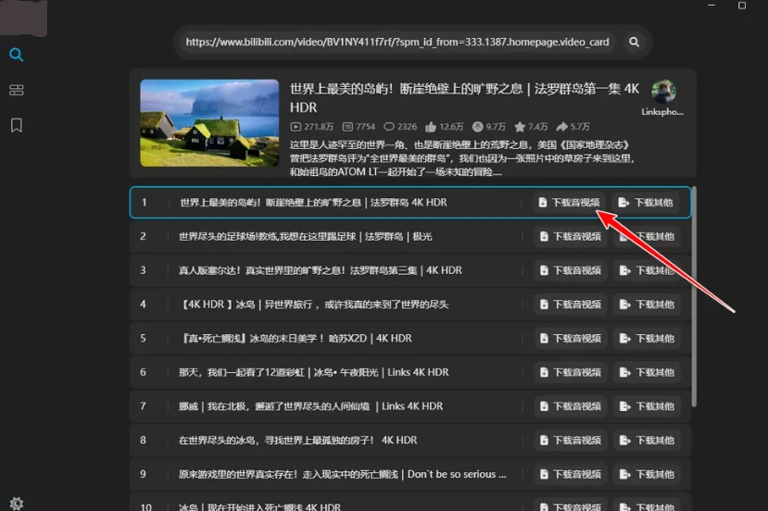768x511 pixels.
Task: Click the bilibili video URL input field
Action: (397, 42)
